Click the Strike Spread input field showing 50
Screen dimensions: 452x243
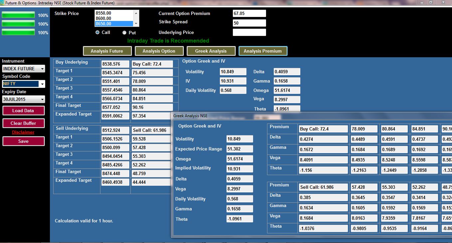[249, 23]
